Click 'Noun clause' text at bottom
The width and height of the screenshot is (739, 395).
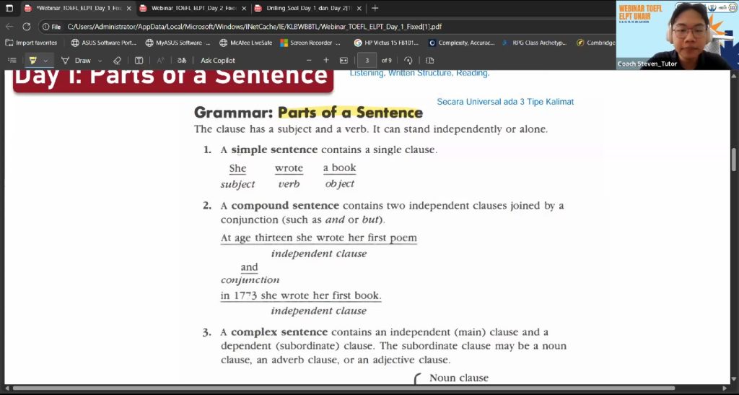(459, 378)
